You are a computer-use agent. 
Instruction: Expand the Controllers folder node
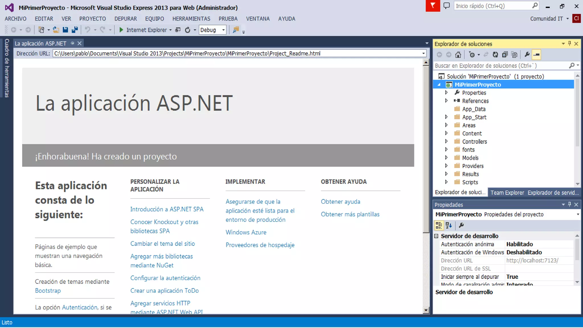446,142
